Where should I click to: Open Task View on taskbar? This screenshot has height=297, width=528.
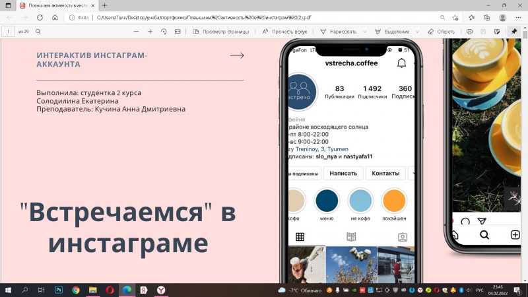41,290
